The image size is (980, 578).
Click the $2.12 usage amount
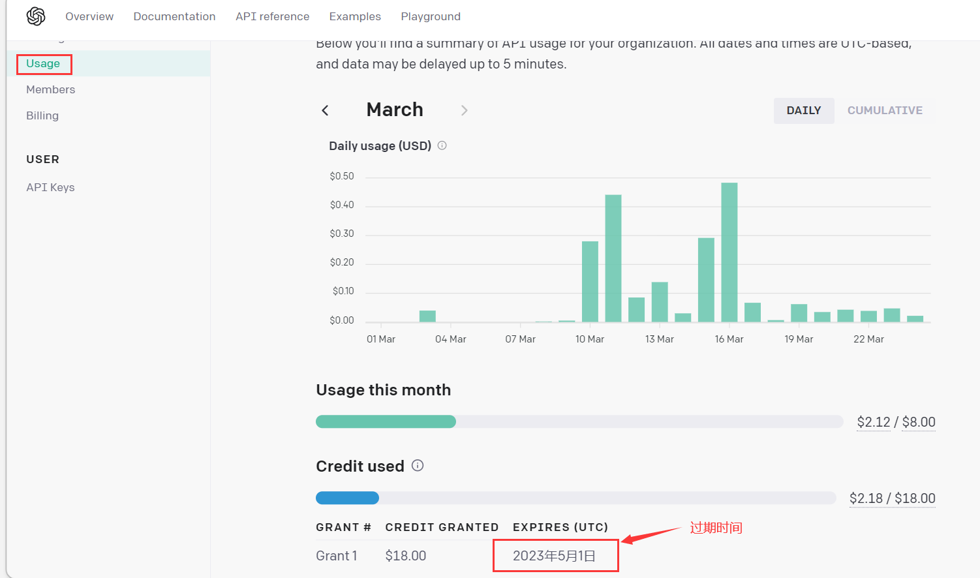(874, 422)
